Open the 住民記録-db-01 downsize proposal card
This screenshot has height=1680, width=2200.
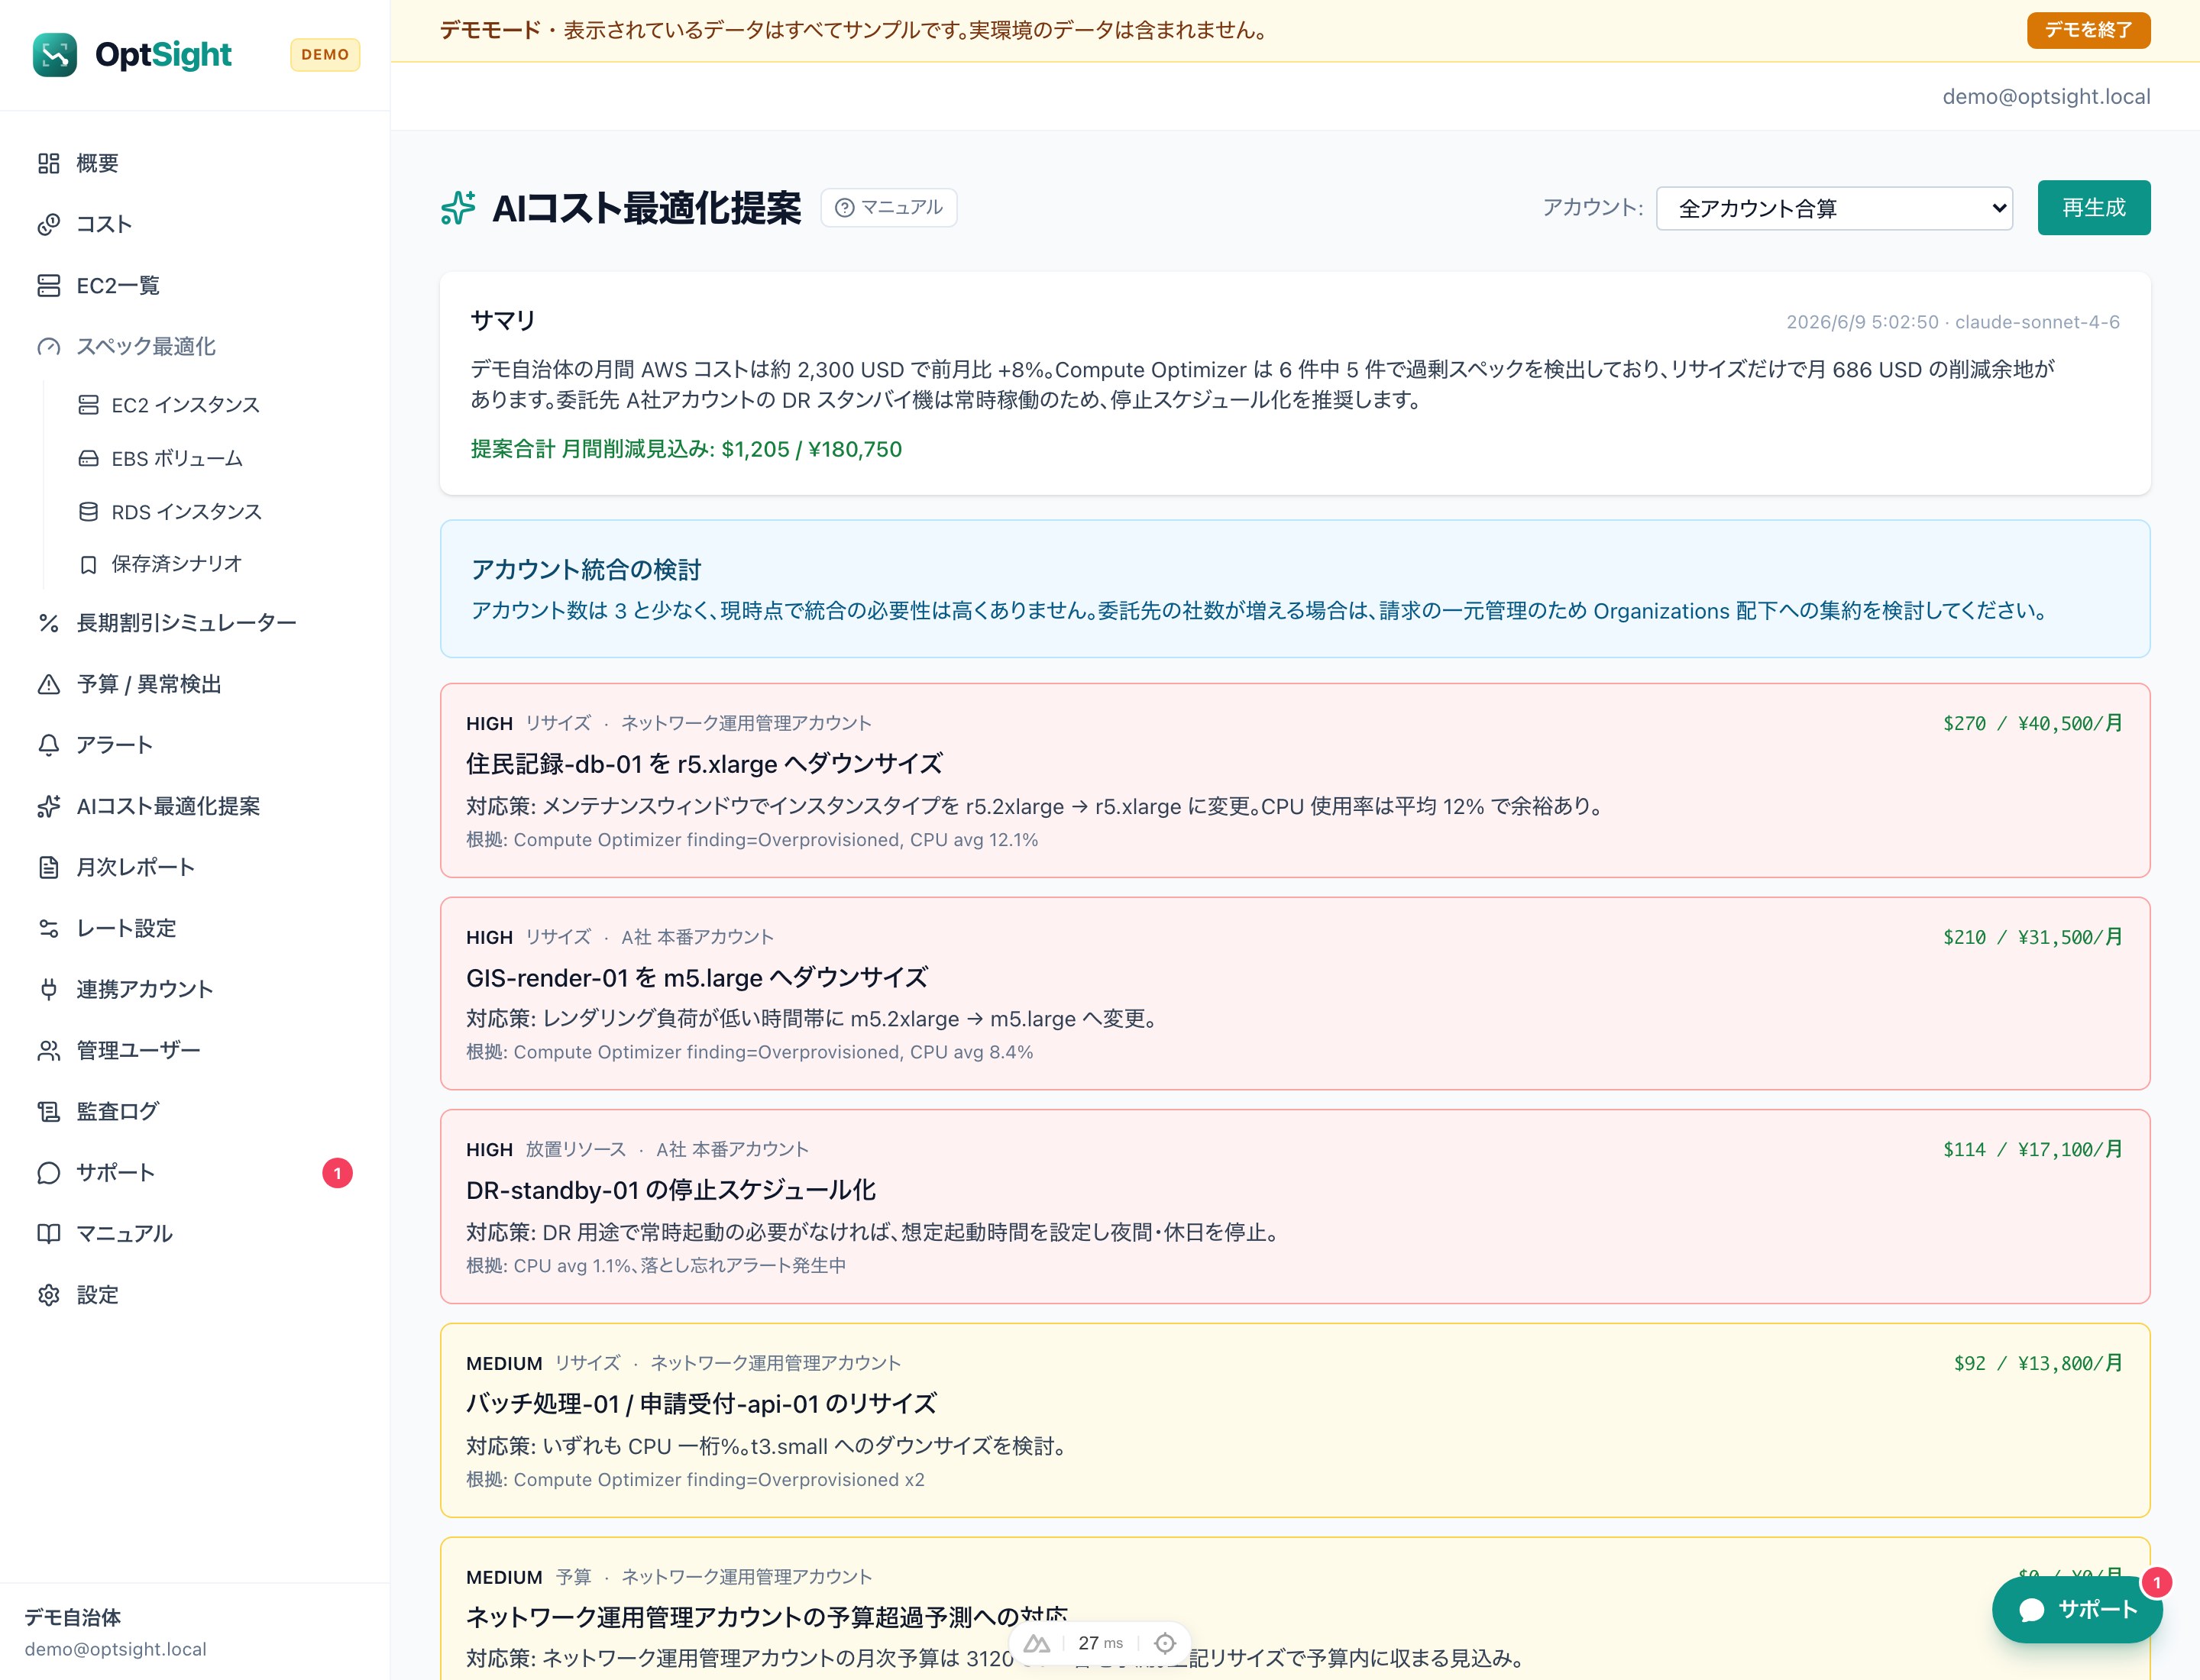pos(1295,780)
